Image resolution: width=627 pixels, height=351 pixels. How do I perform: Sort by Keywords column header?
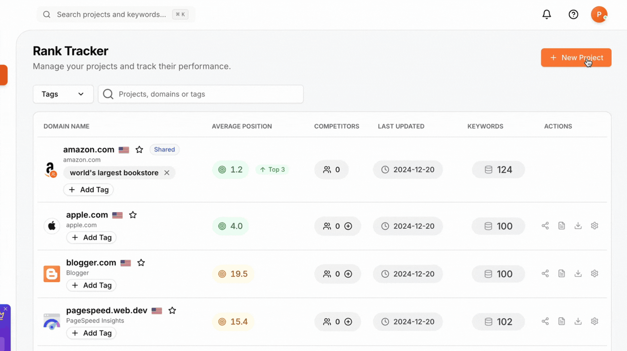(x=485, y=126)
